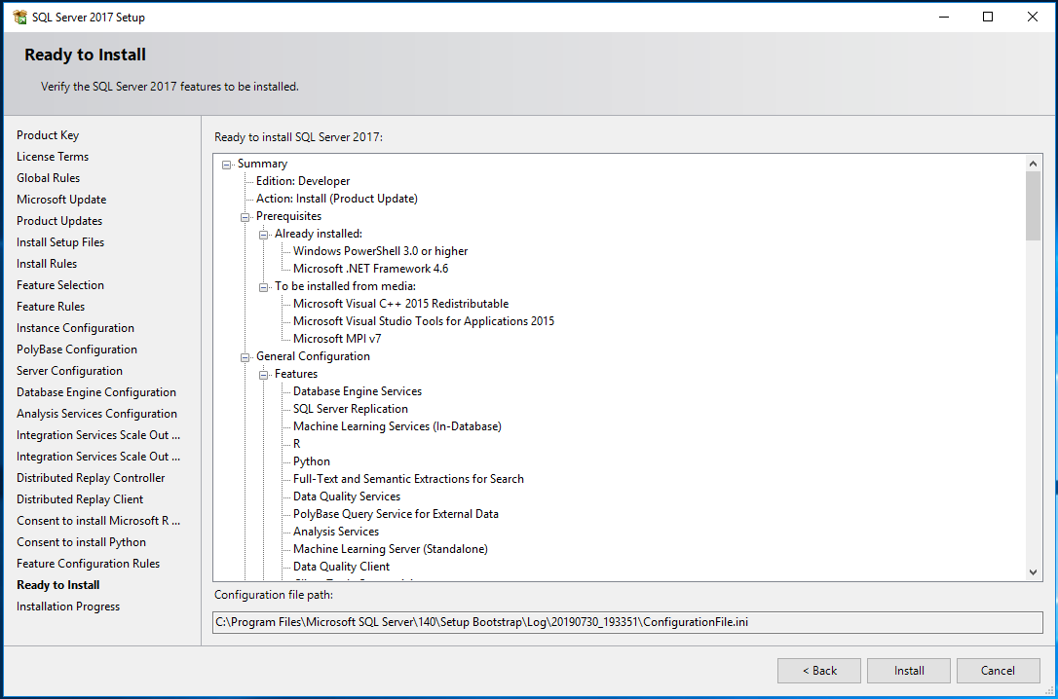Click the SQL Server Setup title bar icon

[19, 17]
